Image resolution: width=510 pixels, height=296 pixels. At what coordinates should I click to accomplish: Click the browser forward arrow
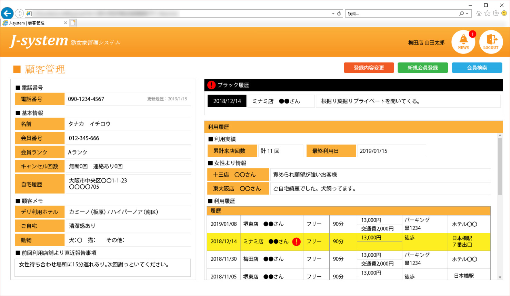coord(19,13)
